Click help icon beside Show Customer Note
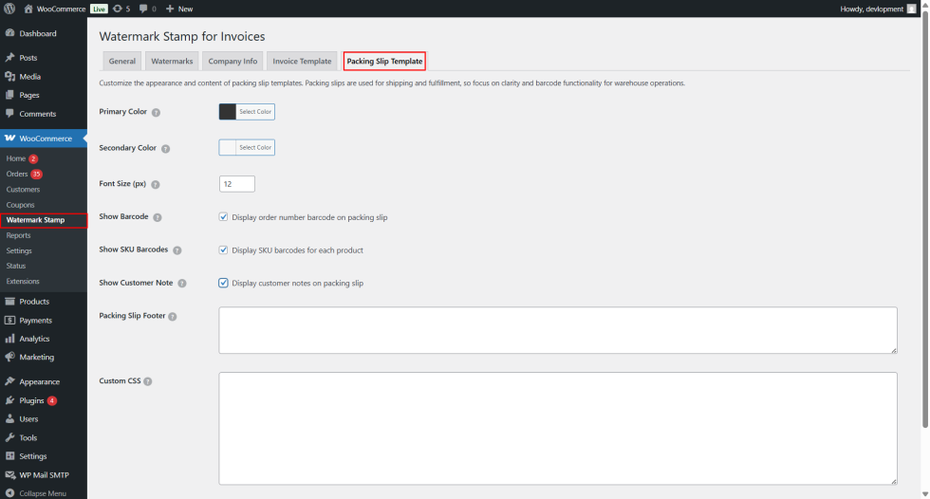 (x=182, y=284)
